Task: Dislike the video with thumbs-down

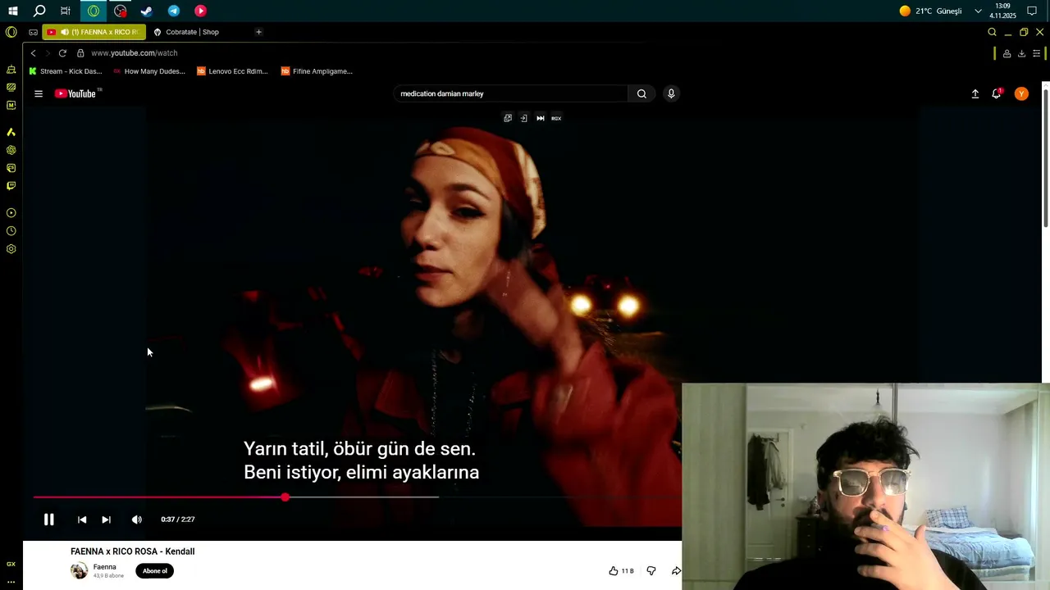Action: tap(651, 571)
